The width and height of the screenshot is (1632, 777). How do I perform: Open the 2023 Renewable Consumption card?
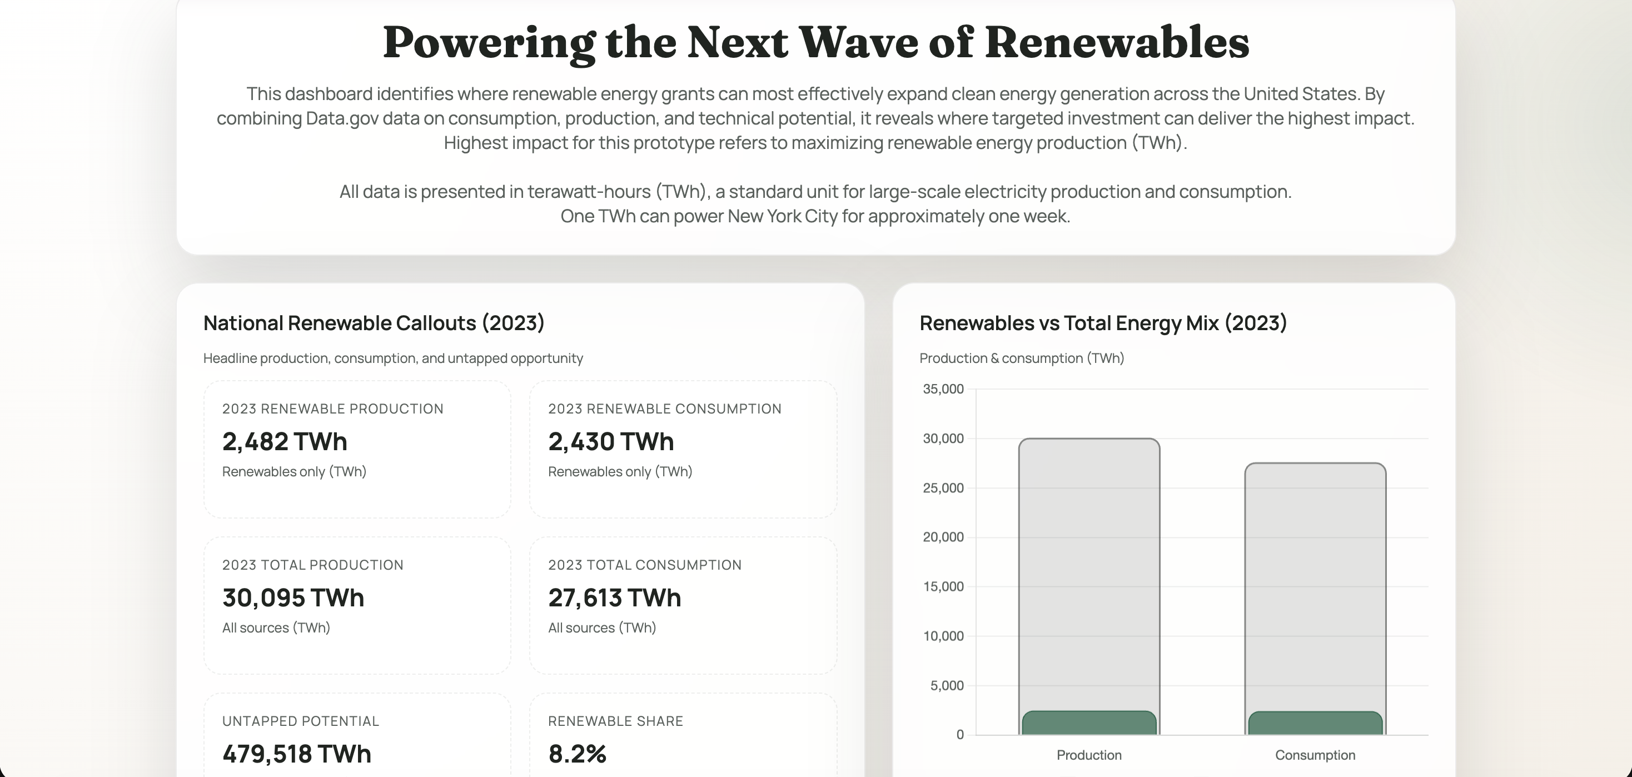pos(683,450)
